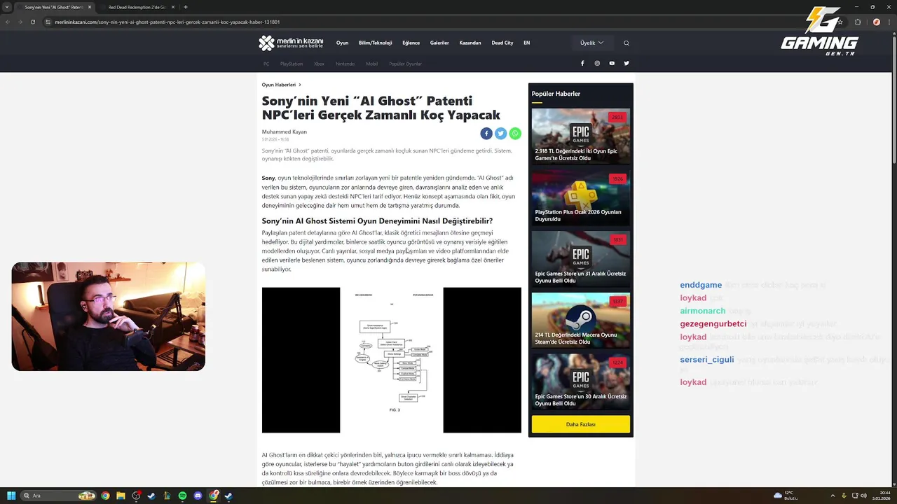
Task: Open Spotify from the taskbar
Action: point(182,496)
